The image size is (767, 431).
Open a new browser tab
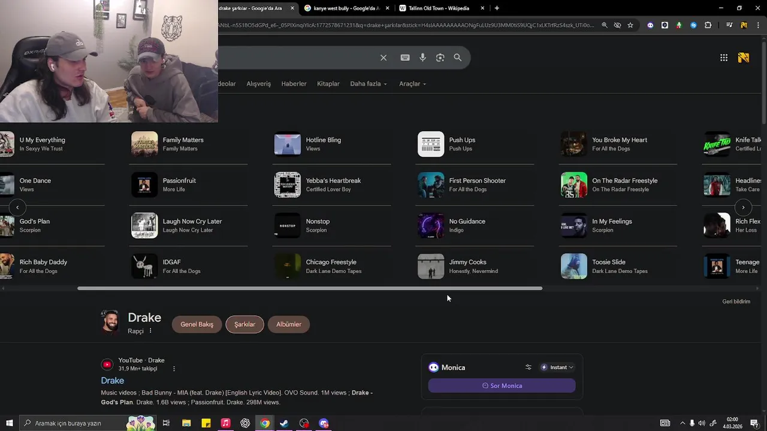tap(497, 8)
